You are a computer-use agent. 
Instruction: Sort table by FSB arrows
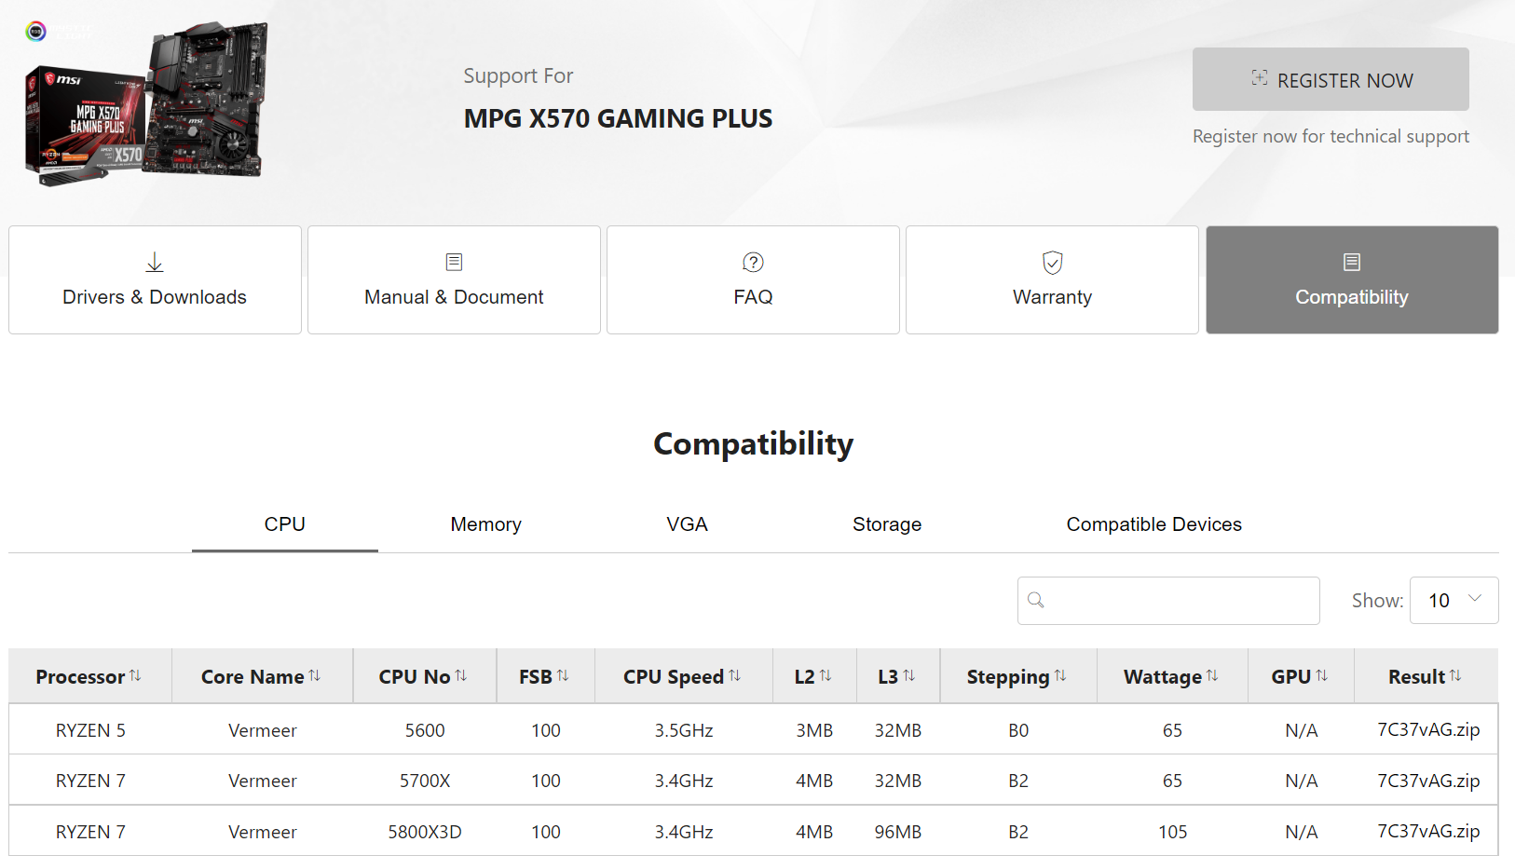click(563, 676)
